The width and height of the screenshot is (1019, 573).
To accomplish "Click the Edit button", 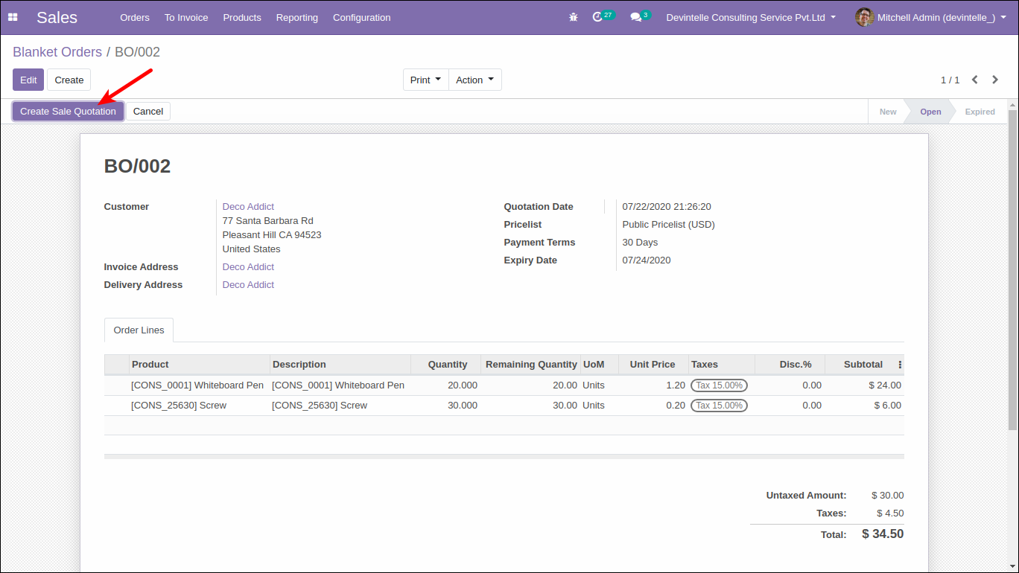I will click(x=28, y=80).
